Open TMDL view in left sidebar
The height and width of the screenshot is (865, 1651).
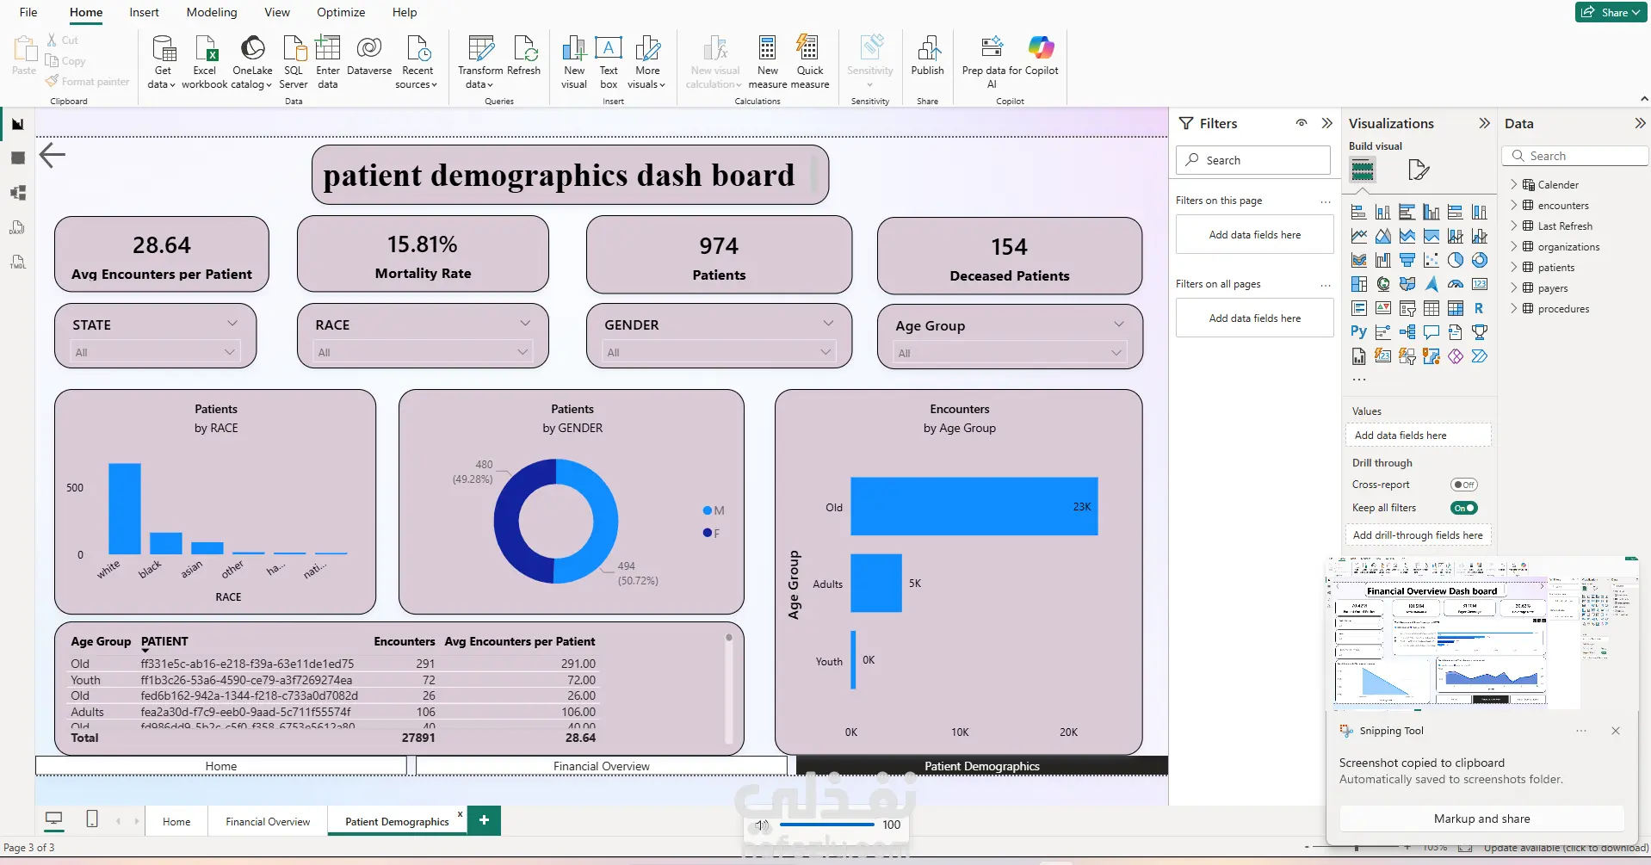(x=18, y=262)
